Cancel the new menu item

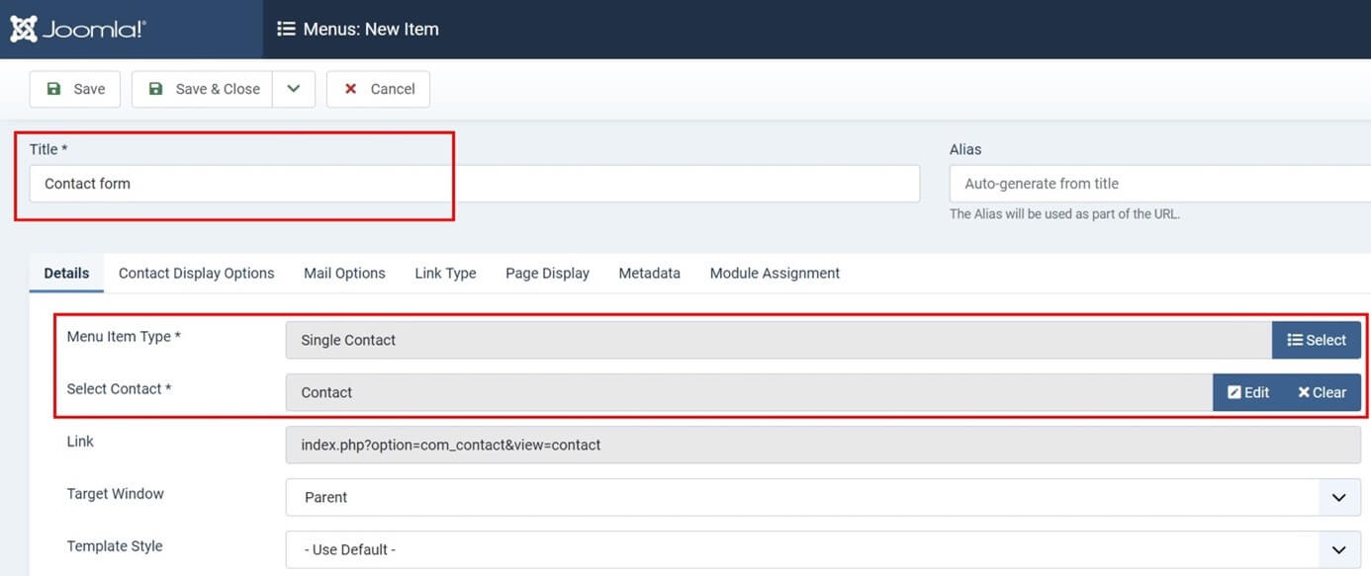[378, 89]
